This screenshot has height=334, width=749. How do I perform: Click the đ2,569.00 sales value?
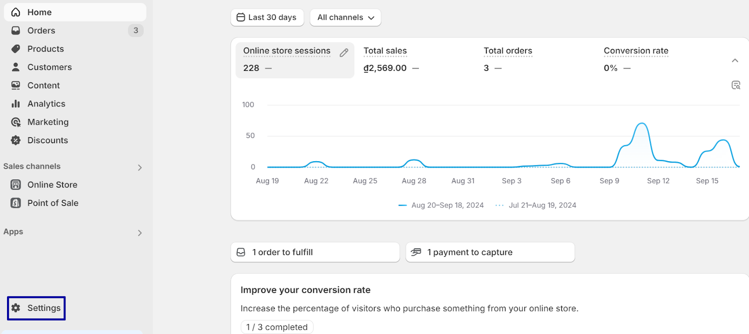(385, 68)
